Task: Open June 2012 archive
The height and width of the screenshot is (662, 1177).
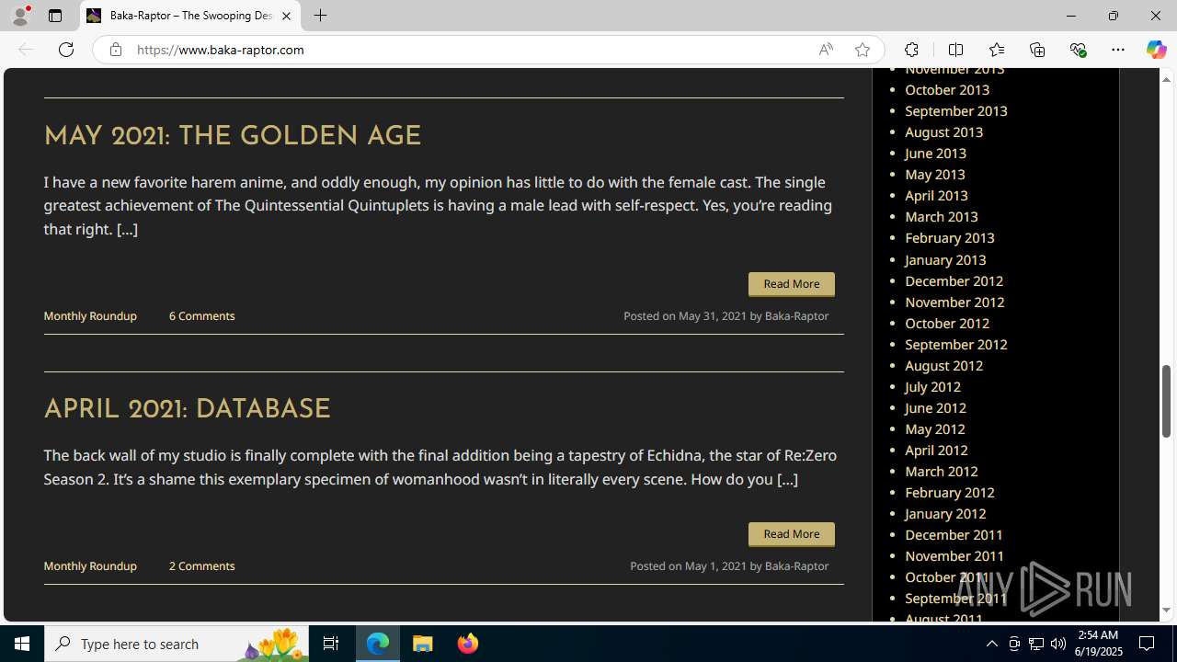Action: (935, 407)
